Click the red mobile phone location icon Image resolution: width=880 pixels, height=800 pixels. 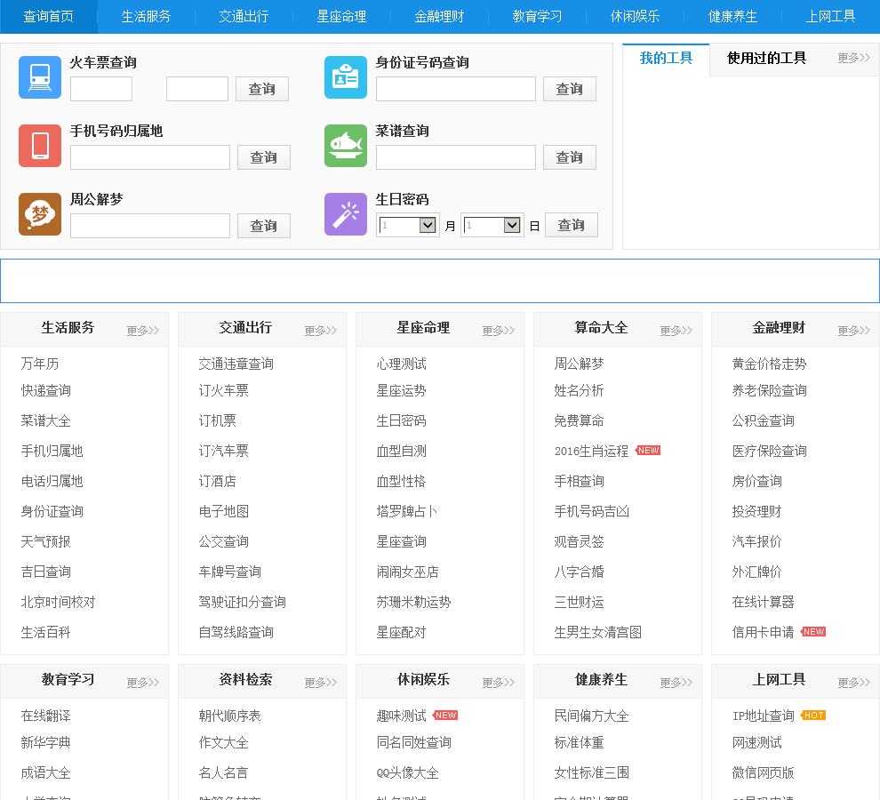click(40, 146)
